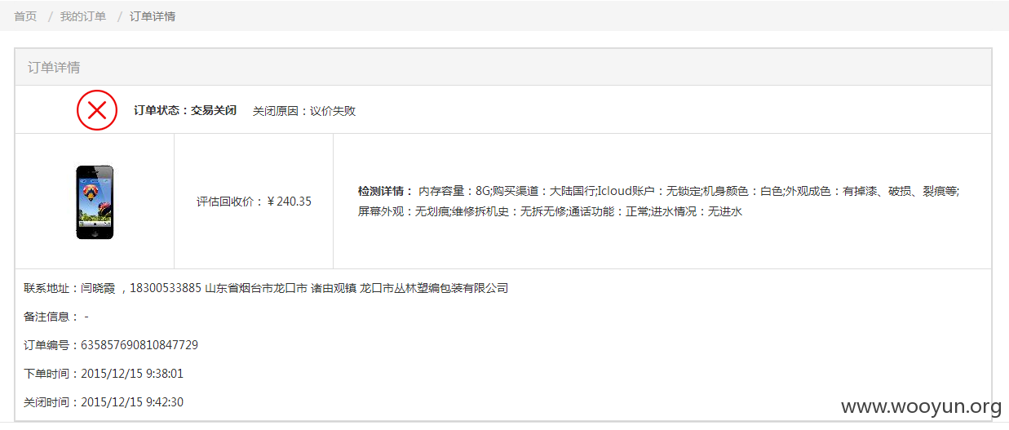Click 订单状态：交易关闭 text
Viewport: 1009px width, 430px height.
185,110
